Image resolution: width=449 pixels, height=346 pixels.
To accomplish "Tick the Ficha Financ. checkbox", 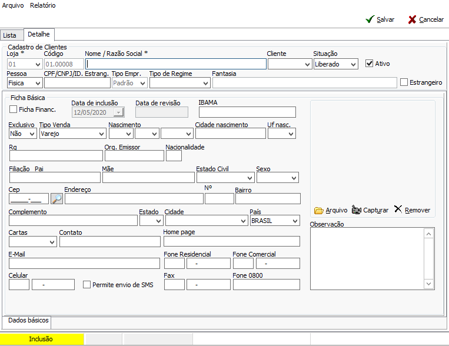I will click(13, 109).
